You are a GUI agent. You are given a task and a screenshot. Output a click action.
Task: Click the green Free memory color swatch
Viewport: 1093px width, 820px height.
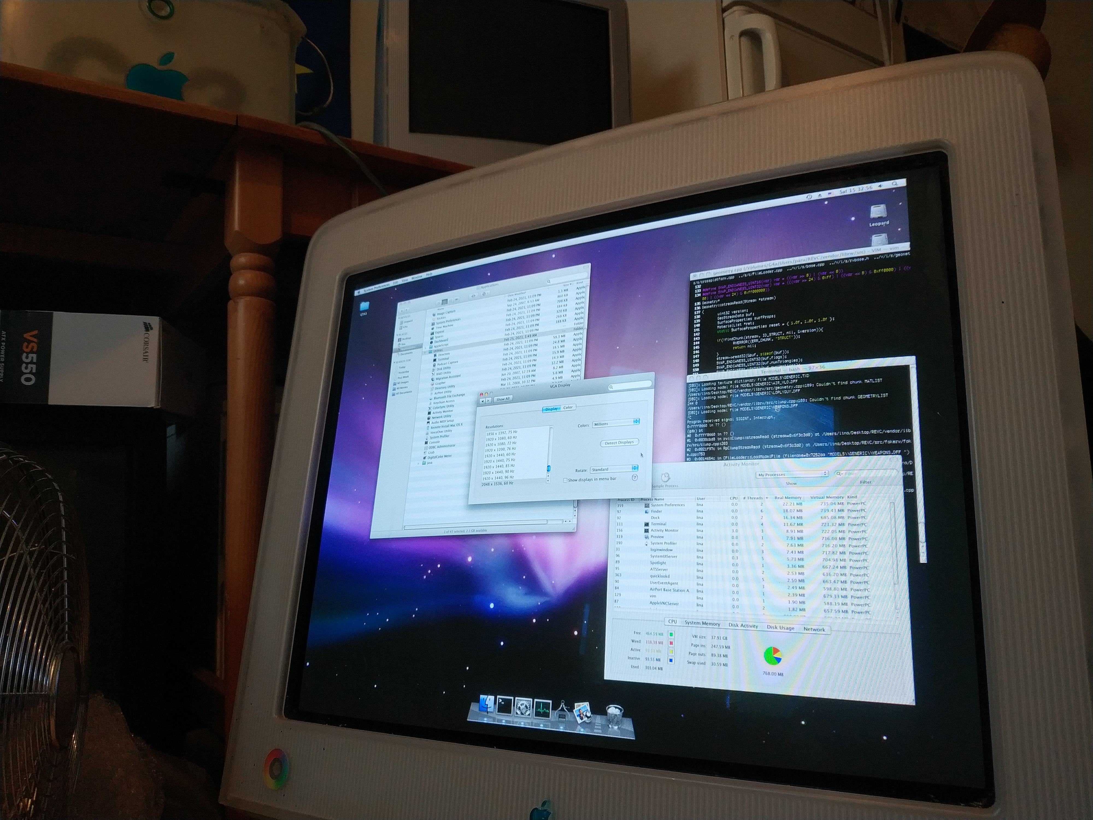tap(671, 634)
